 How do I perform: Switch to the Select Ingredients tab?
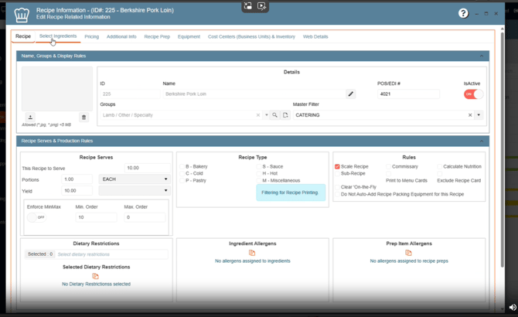(x=58, y=36)
